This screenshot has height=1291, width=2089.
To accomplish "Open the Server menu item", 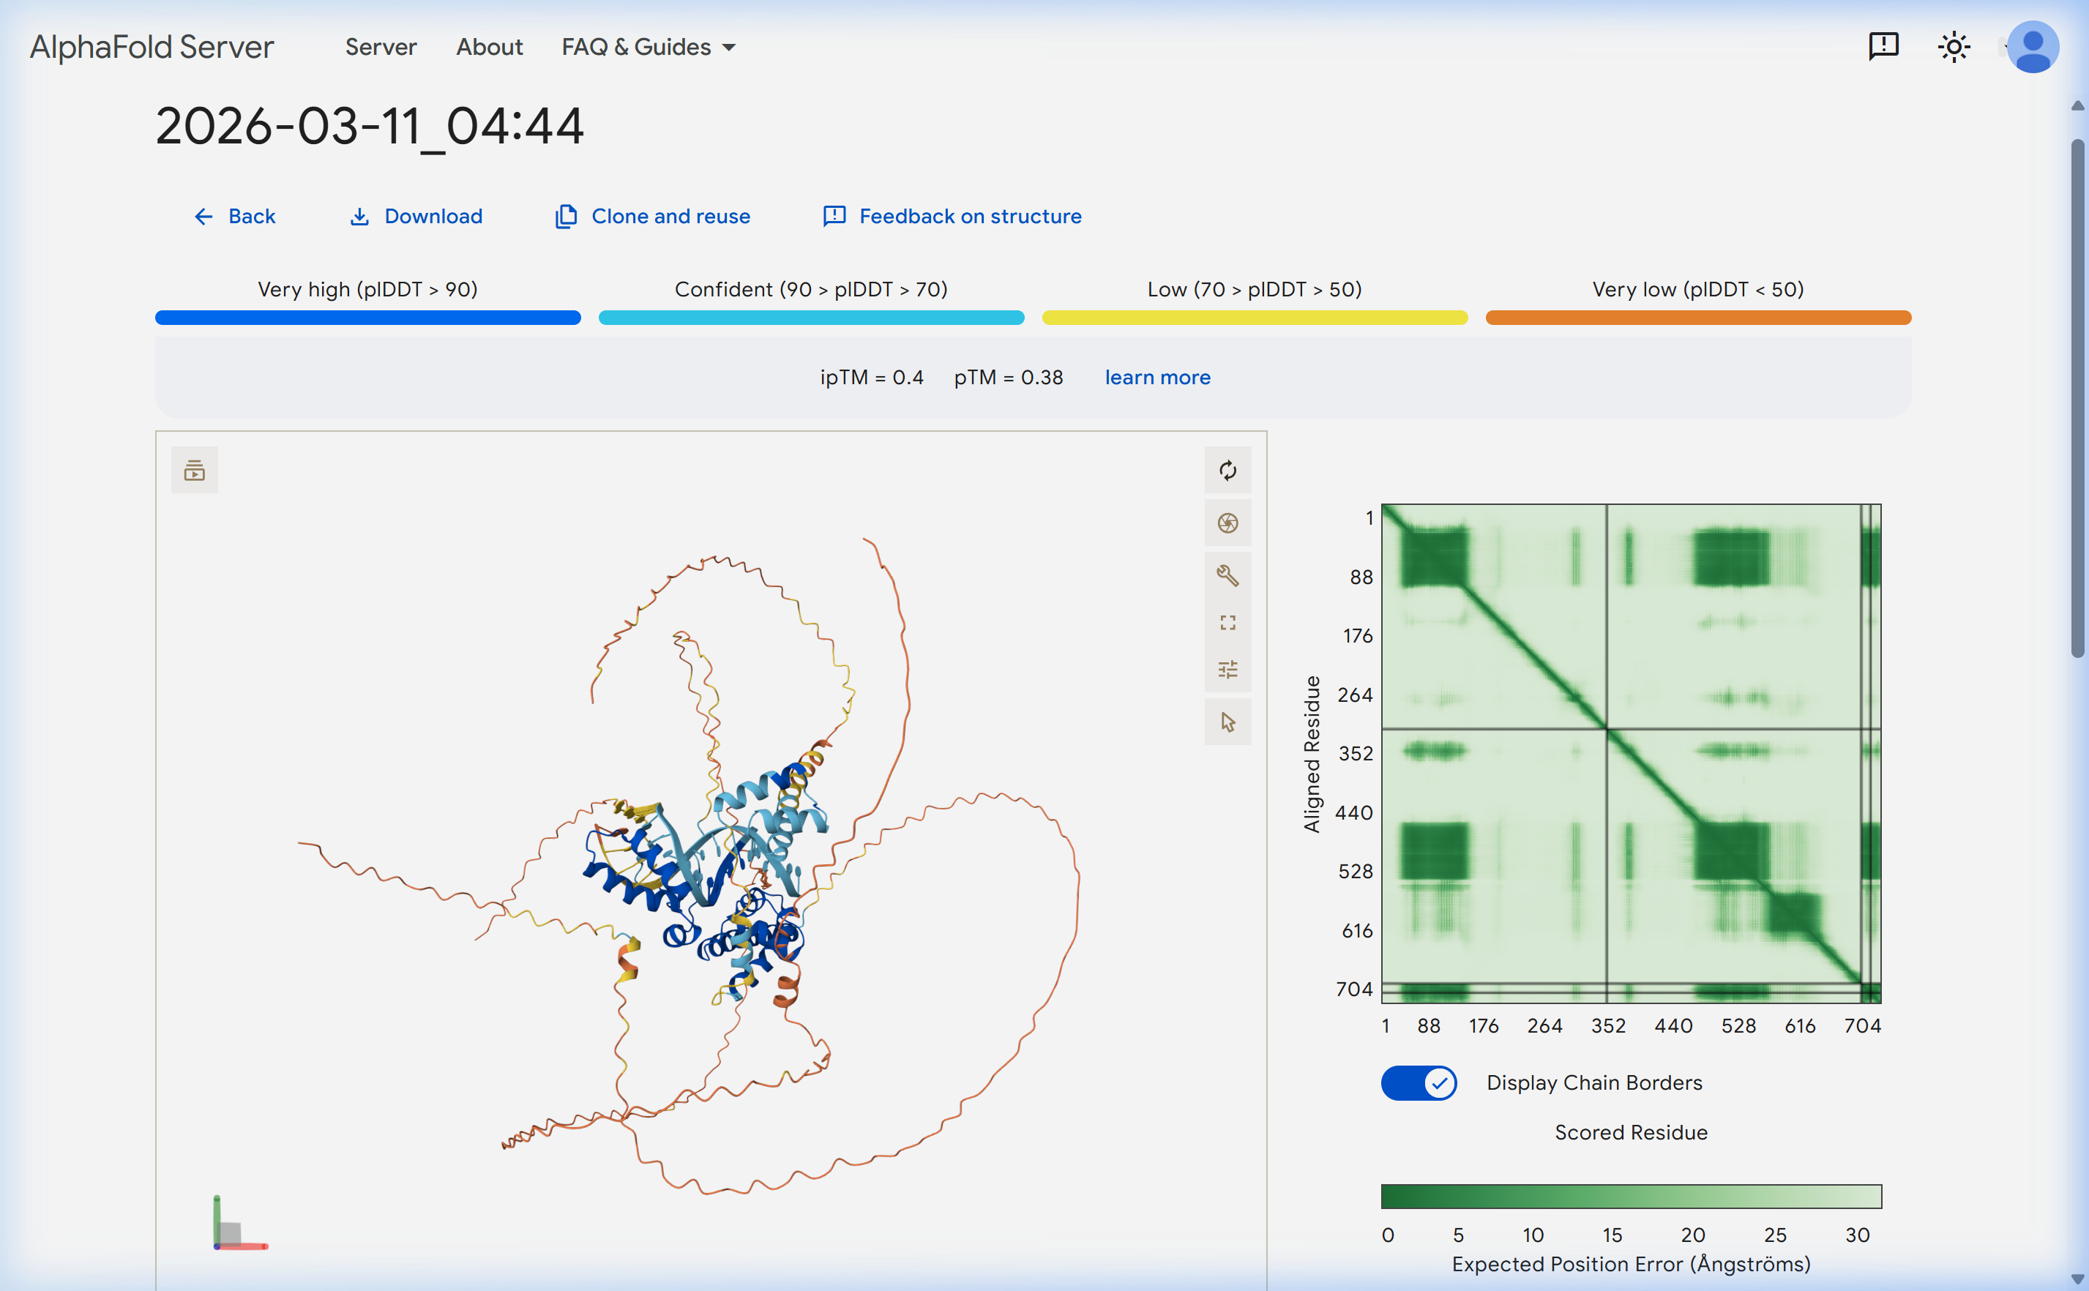I will [x=381, y=46].
